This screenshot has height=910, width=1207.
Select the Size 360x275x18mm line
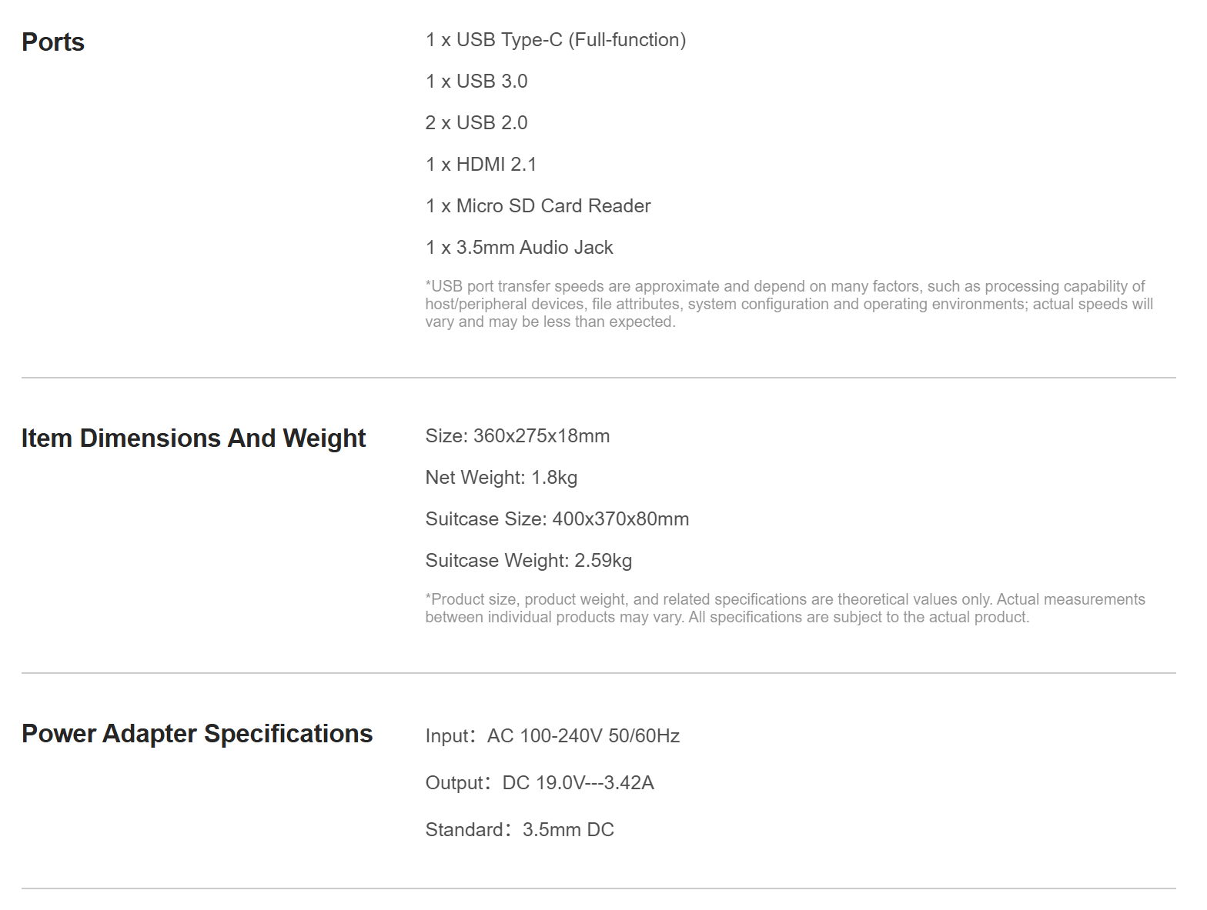pos(517,436)
